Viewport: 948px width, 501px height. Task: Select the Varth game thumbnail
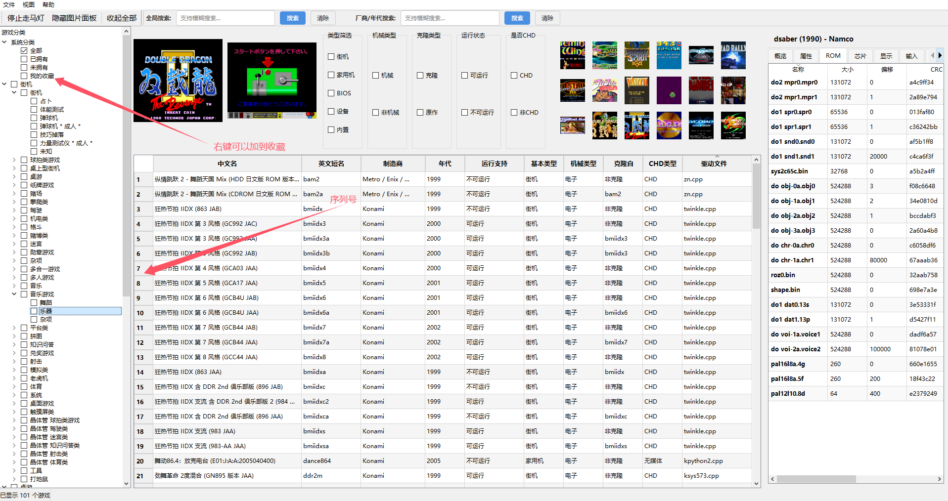pyautogui.click(x=636, y=90)
